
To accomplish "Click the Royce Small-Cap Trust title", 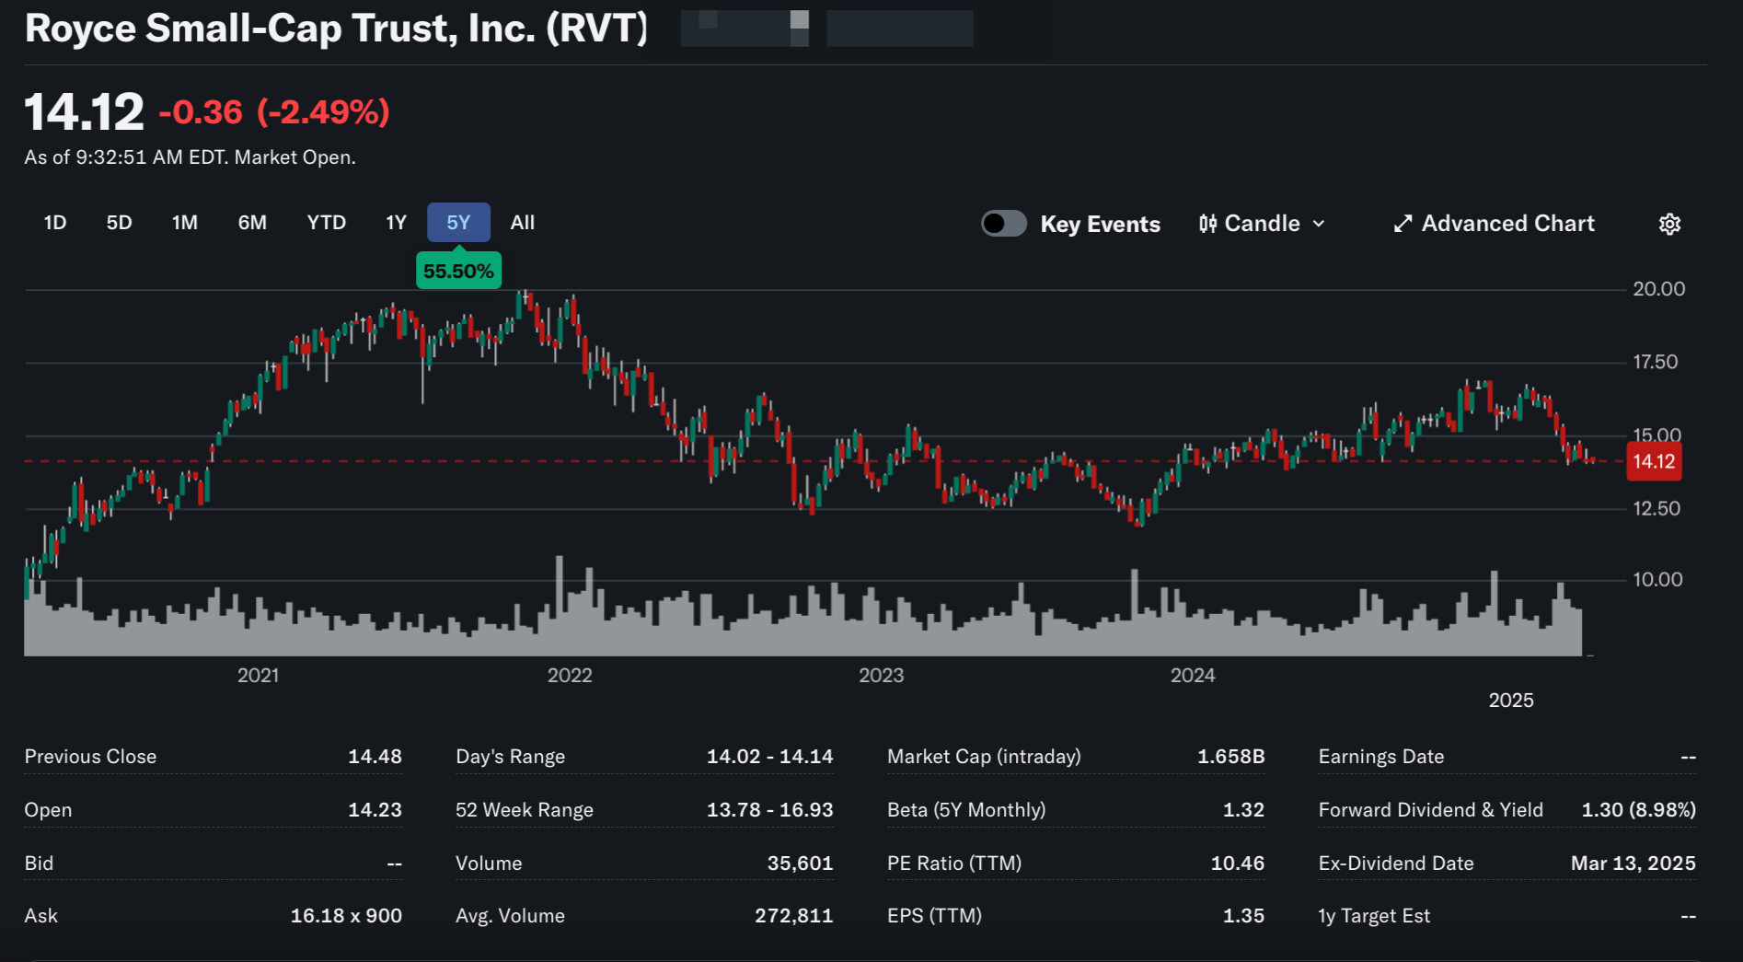I will pyautogui.click(x=337, y=28).
